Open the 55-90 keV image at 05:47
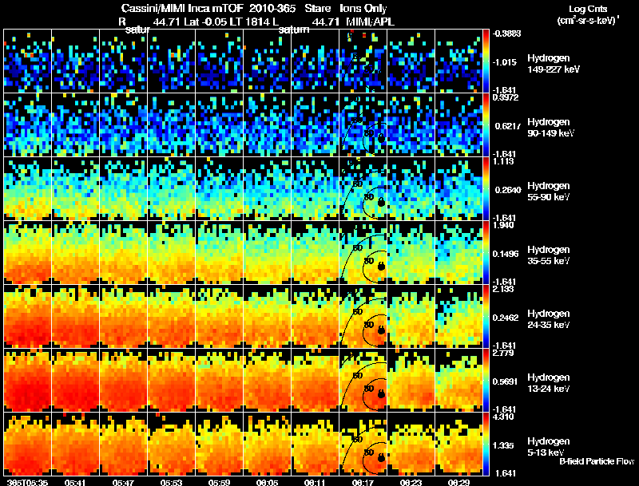Image resolution: width=639 pixels, height=486 pixels. point(124,189)
